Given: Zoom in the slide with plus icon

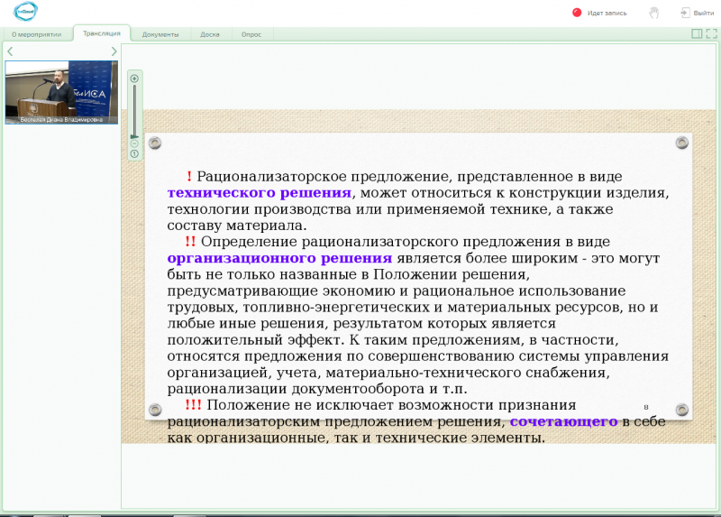Looking at the screenshot, I should coord(134,78).
